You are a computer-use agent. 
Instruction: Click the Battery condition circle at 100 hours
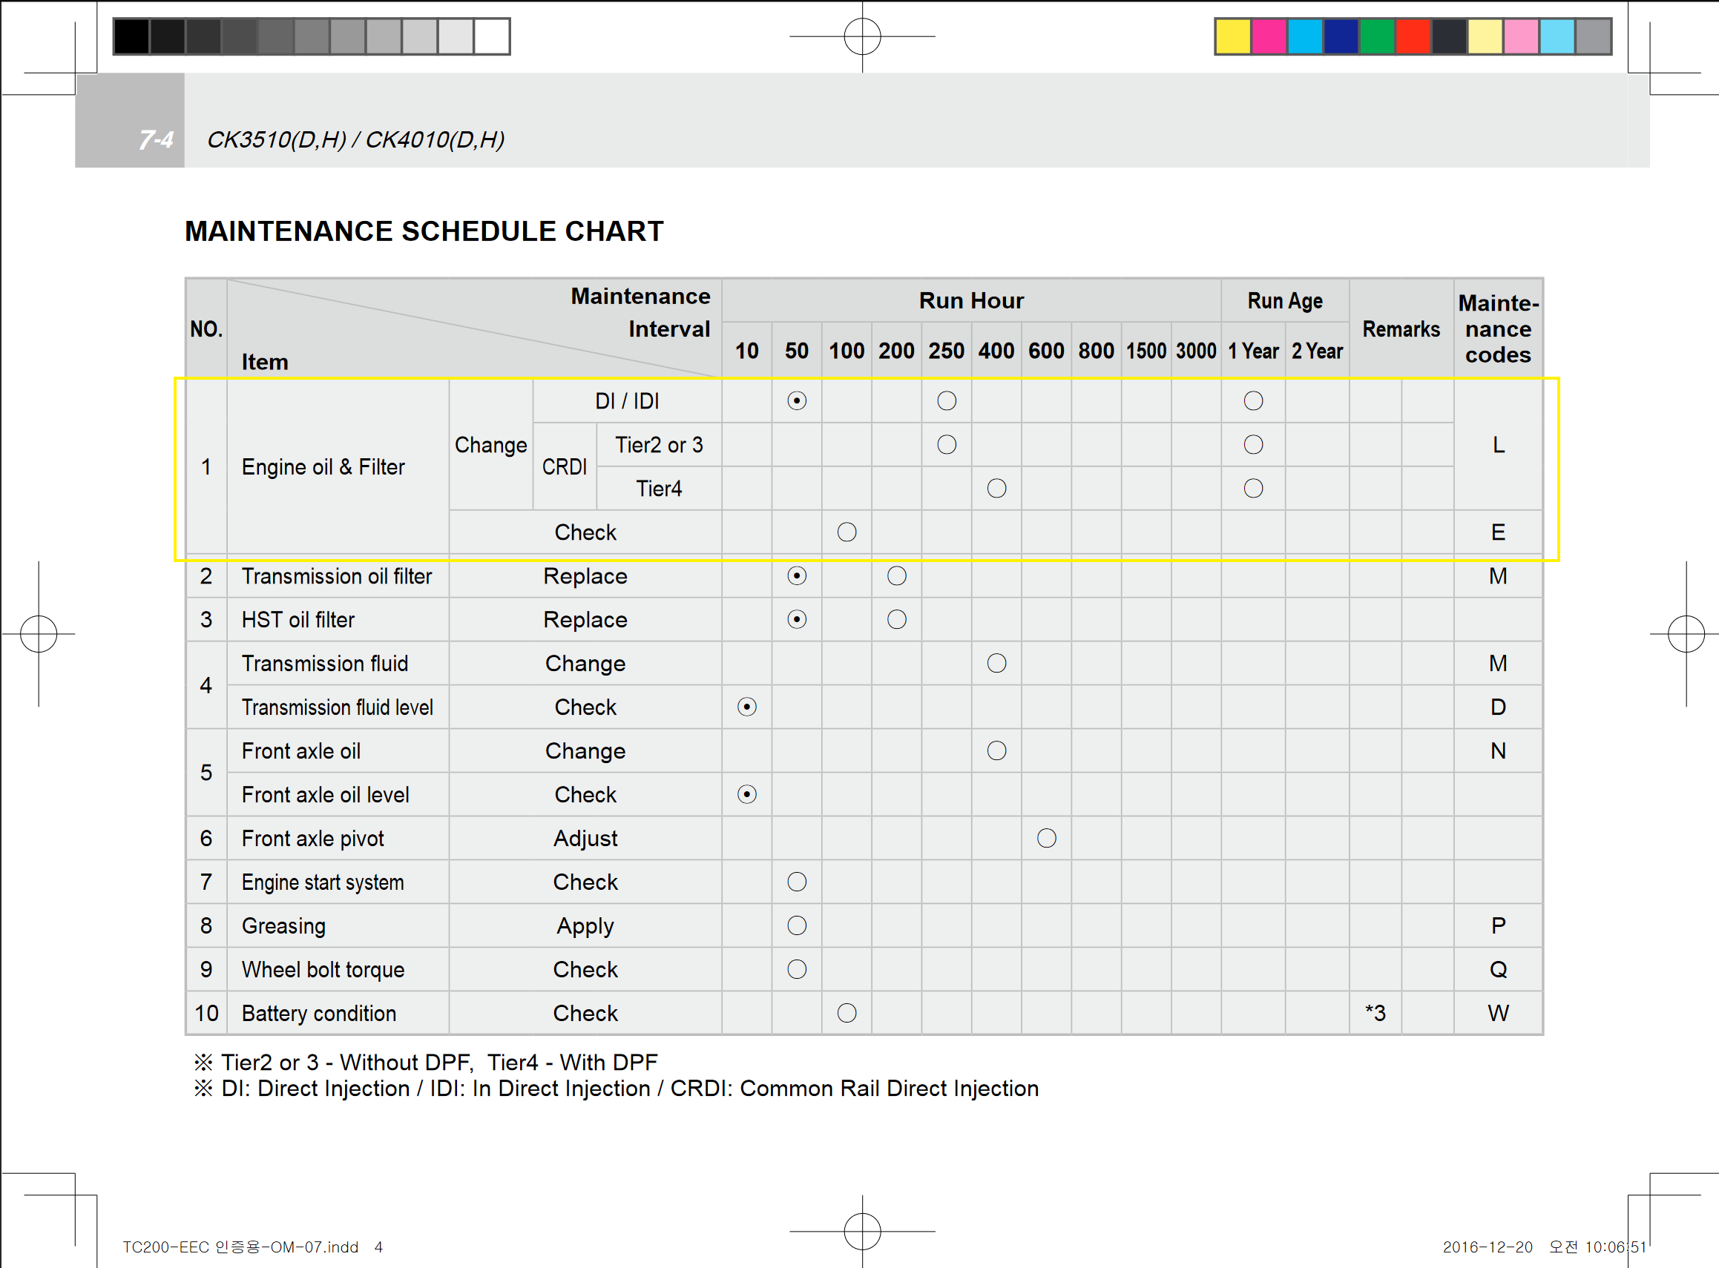(x=847, y=1013)
